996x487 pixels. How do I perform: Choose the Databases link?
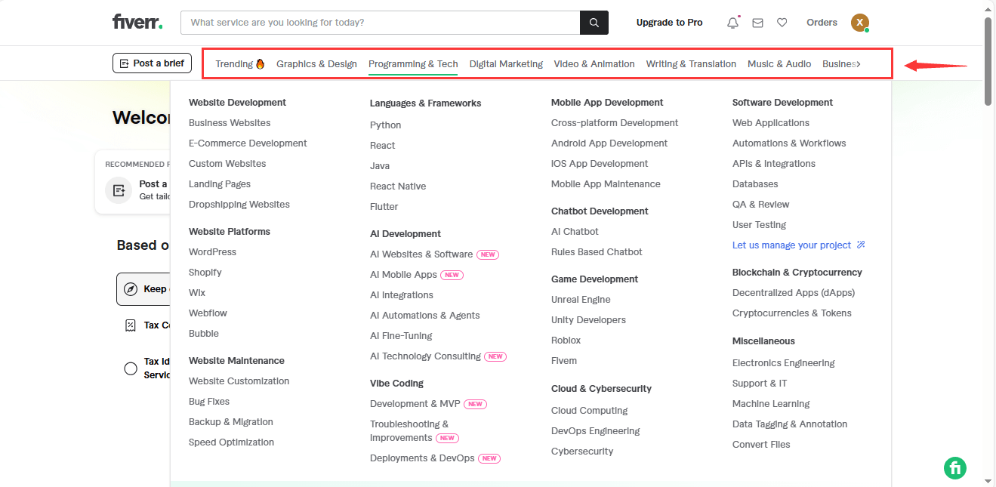755,184
